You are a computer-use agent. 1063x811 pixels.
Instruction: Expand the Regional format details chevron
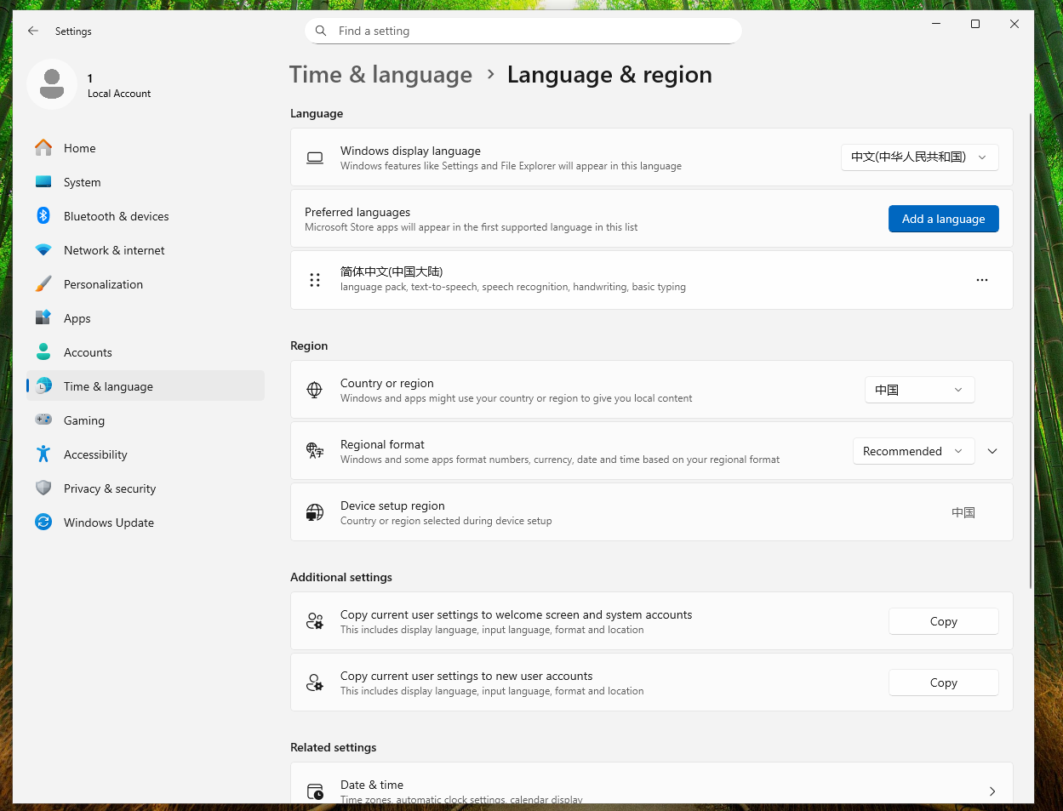992,451
